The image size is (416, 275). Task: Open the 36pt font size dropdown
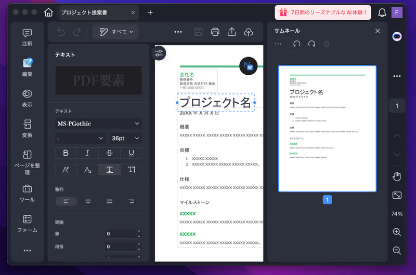(126, 138)
